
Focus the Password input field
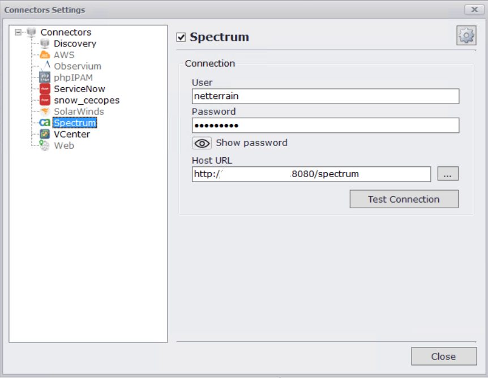coord(325,126)
